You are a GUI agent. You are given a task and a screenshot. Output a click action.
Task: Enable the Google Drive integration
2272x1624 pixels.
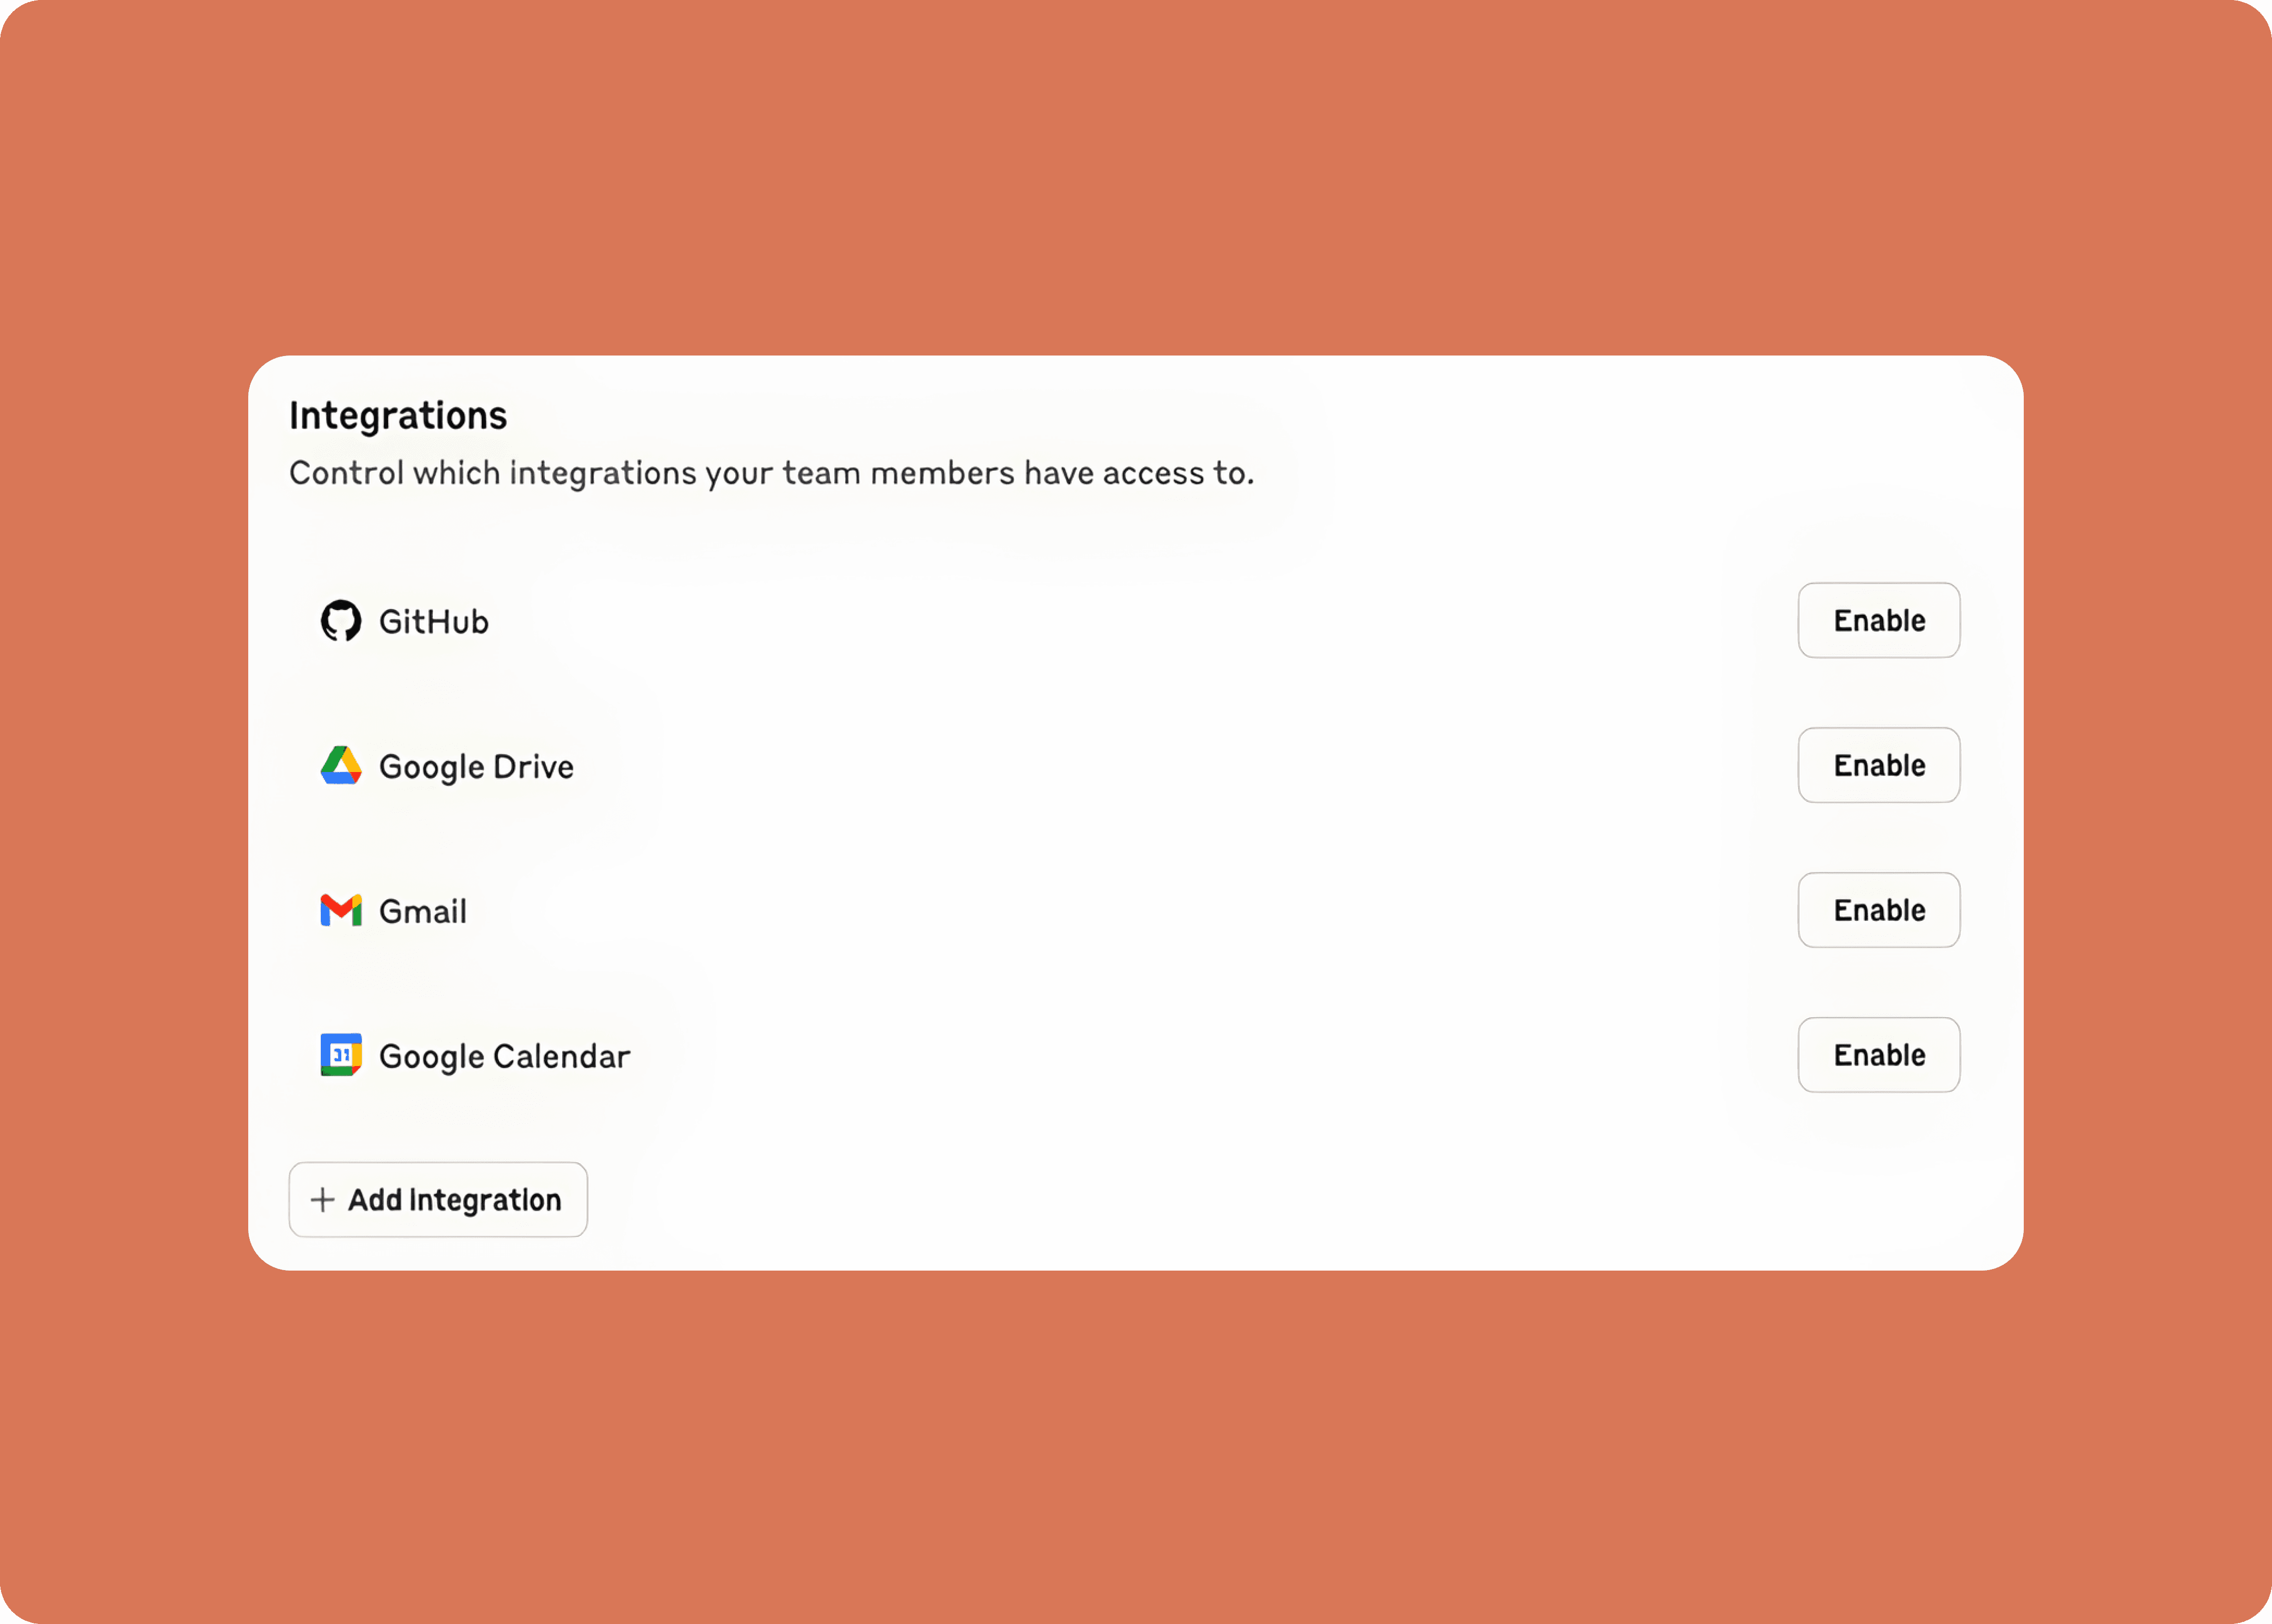[1878, 766]
